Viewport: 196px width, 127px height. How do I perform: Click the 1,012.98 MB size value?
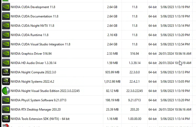112,82
